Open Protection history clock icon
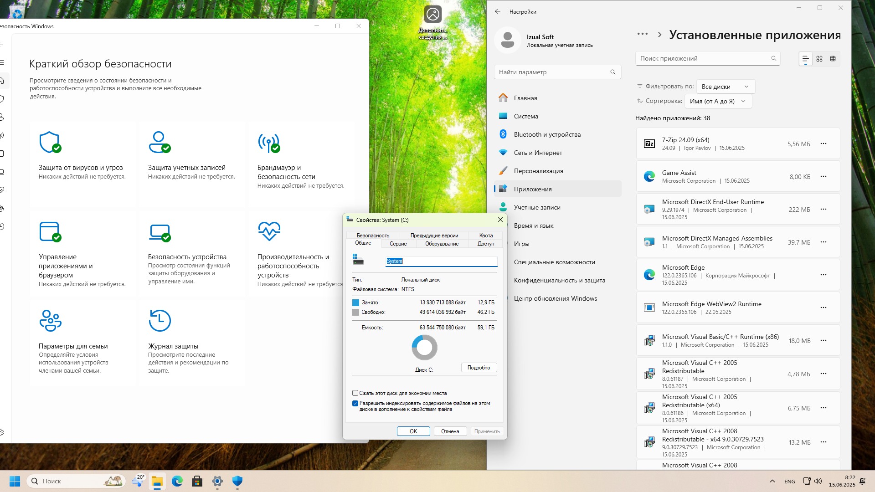Screen dimensions: 875x492 [x=160, y=321]
